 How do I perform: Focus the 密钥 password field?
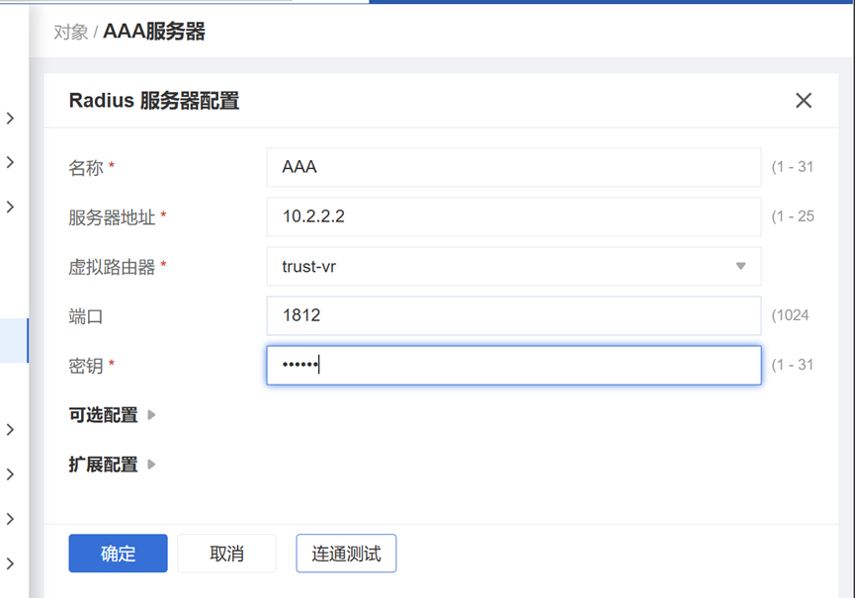514,366
